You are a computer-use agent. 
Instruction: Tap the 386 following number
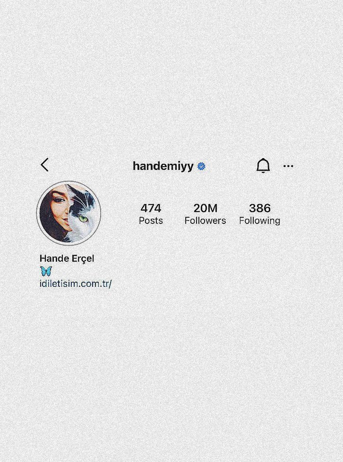(260, 208)
